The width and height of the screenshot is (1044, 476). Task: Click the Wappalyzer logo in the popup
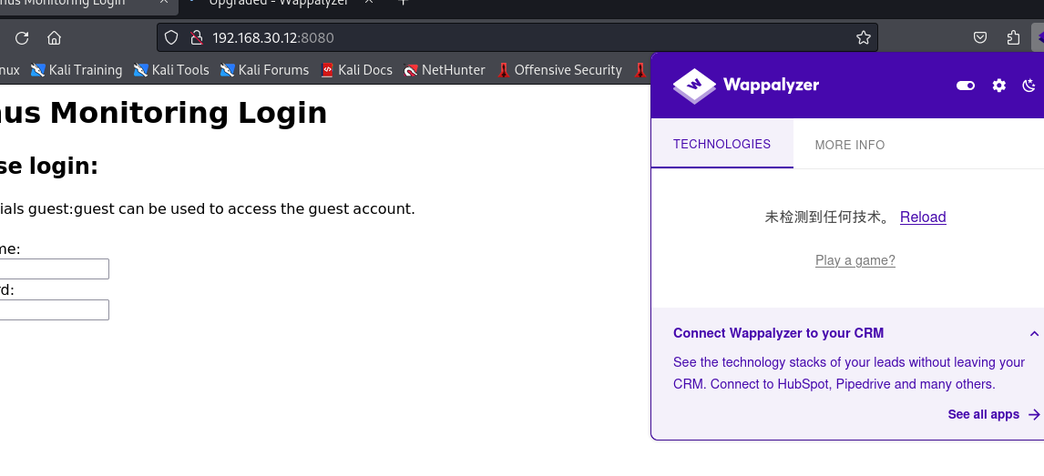[746, 85]
